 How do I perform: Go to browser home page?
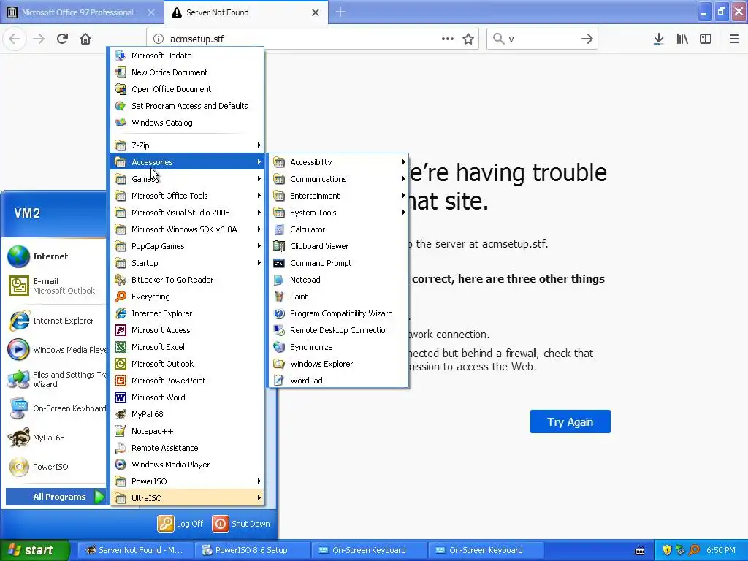coord(85,39)
